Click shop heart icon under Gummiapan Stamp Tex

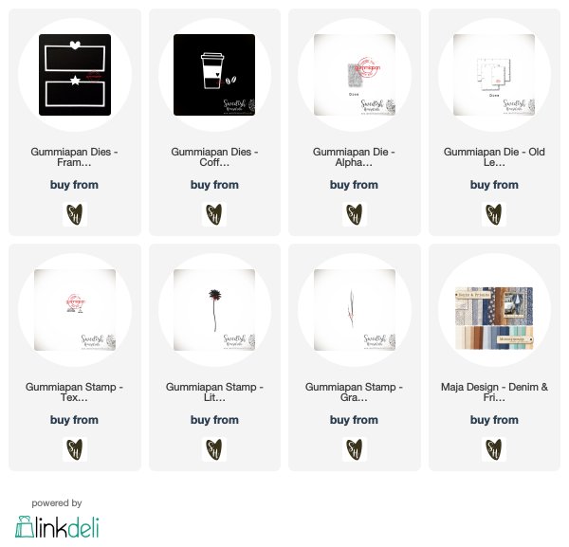click(75, 449)
